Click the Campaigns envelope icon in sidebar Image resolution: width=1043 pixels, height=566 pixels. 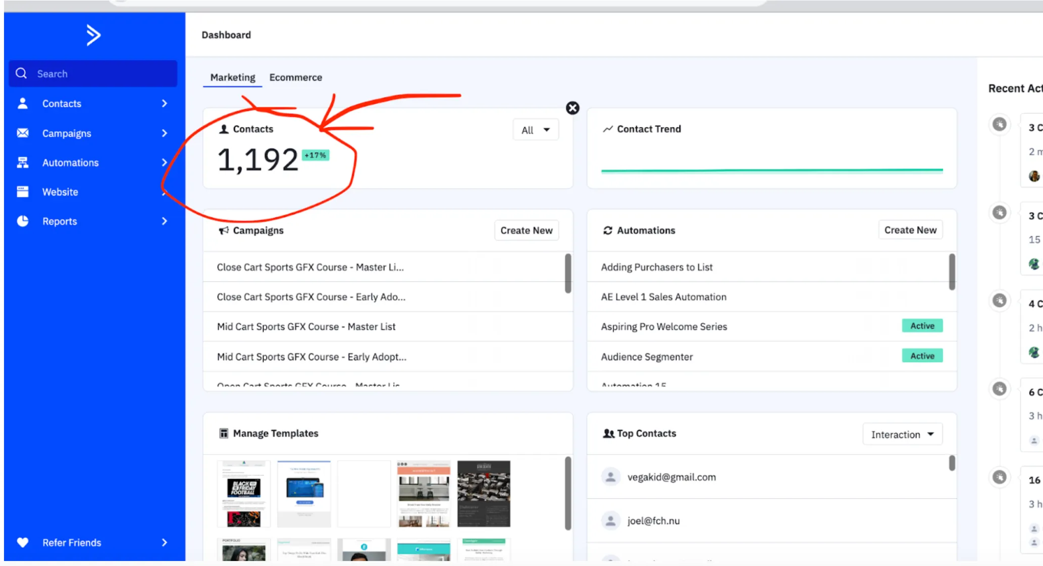point(23,133)
